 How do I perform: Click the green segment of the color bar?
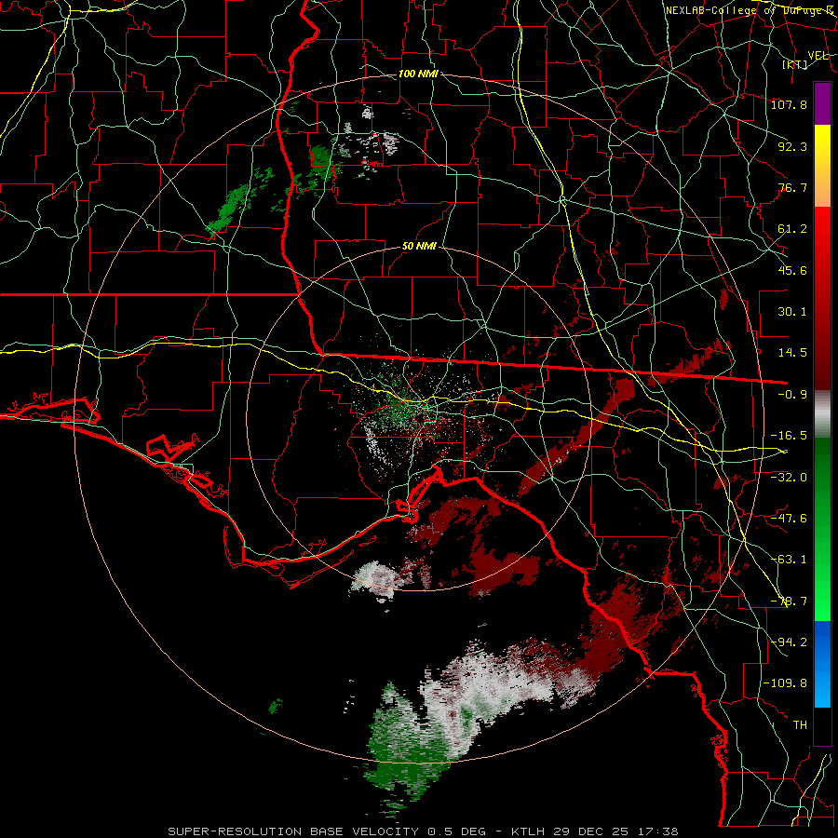pos(822,529)
